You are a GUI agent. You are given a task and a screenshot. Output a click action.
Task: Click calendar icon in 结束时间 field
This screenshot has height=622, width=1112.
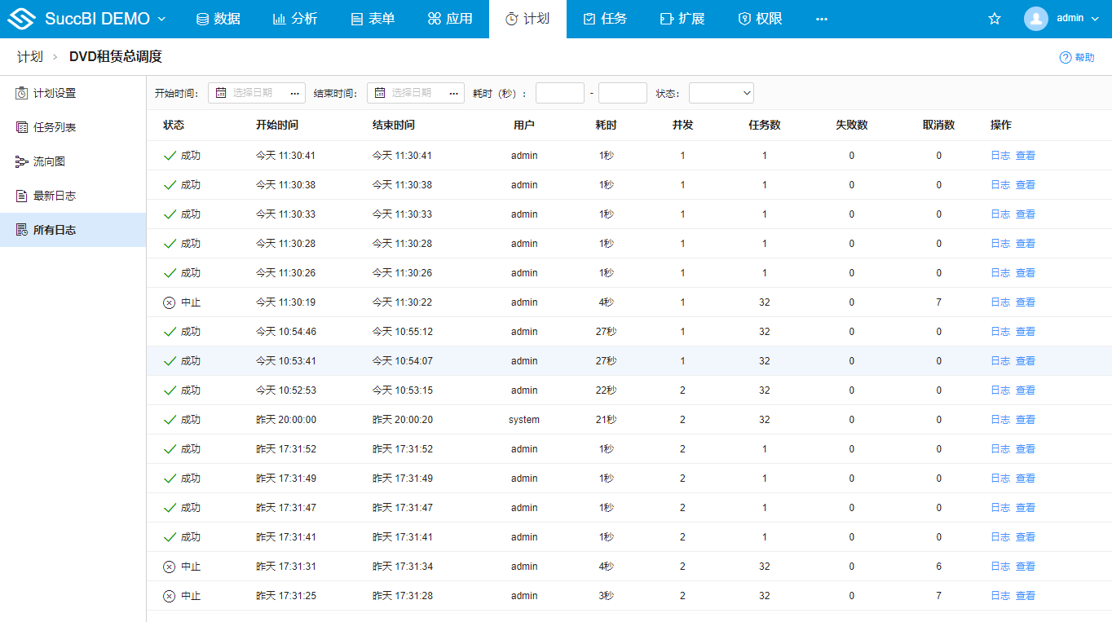(x=380, y=93)
